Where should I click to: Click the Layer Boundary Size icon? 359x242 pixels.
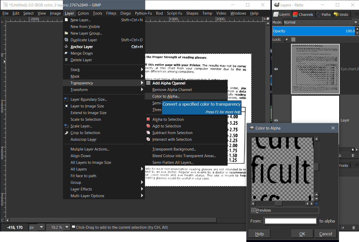pyautogui.click(x=66, y=99)
